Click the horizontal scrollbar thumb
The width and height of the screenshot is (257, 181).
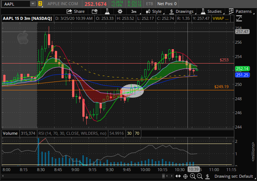(163, 176)
